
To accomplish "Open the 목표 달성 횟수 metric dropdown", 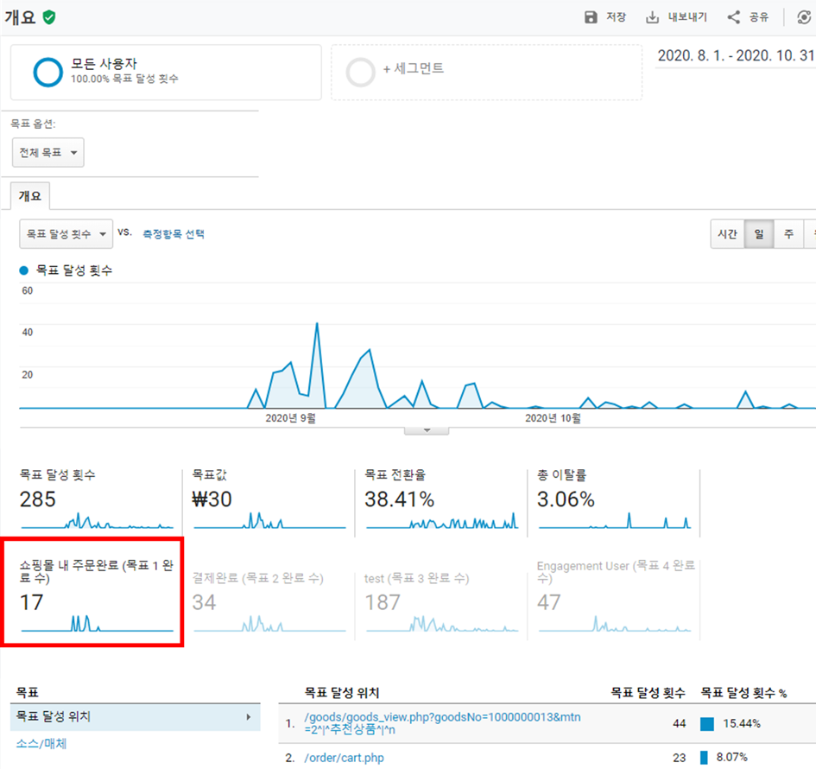I will pos(66,234).
